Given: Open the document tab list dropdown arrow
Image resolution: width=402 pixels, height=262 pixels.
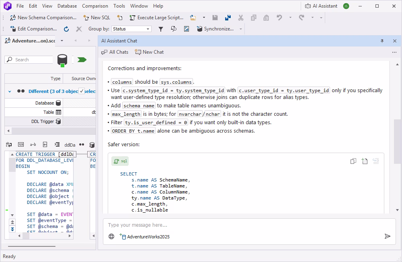Looking at the screenshot, I should click(62, 40).
